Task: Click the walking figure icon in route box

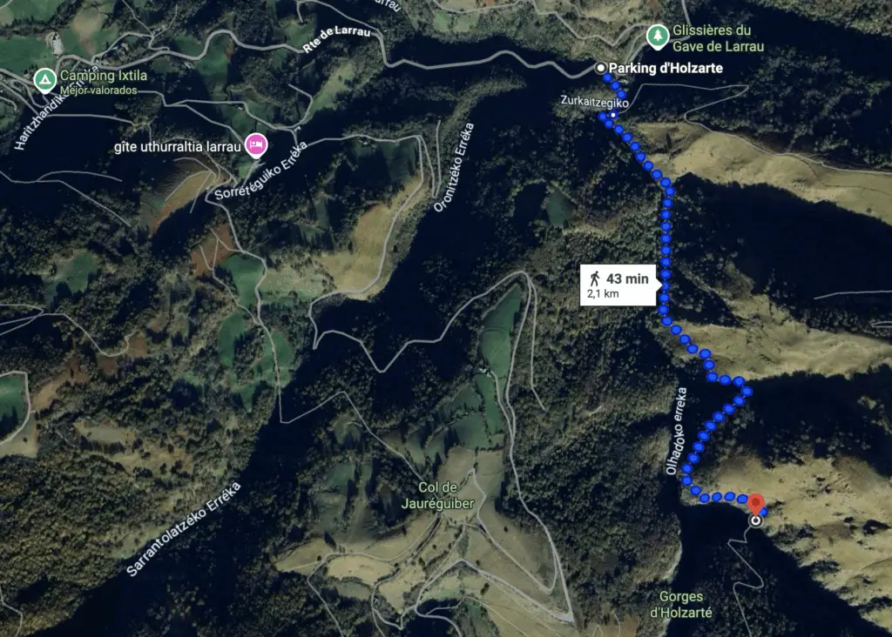Action: pos(595,278)
